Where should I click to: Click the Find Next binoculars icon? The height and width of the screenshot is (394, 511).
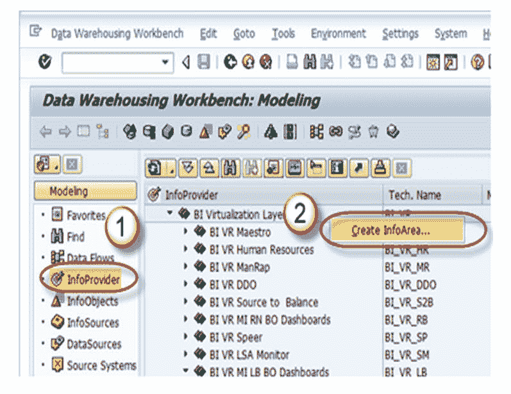click(327, 62)
